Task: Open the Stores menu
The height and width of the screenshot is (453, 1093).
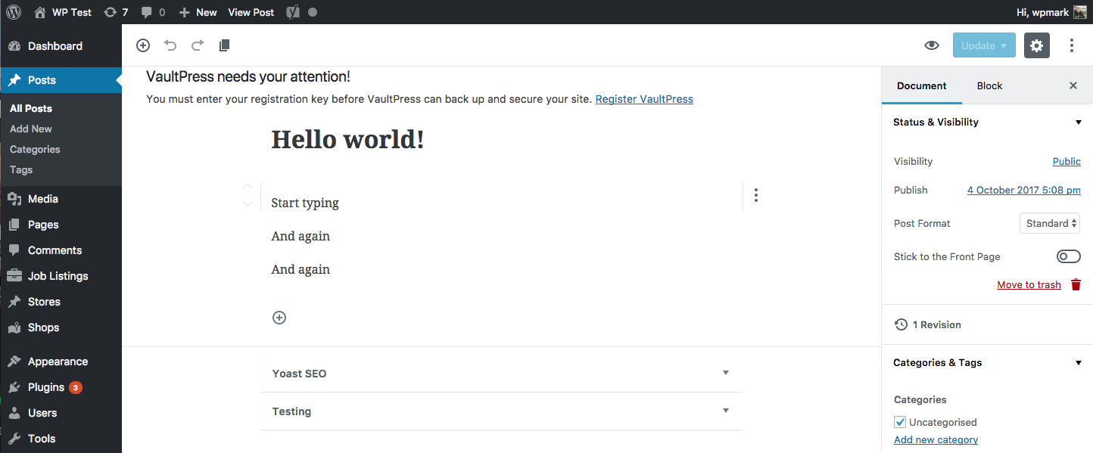Action: coord(61,302)
